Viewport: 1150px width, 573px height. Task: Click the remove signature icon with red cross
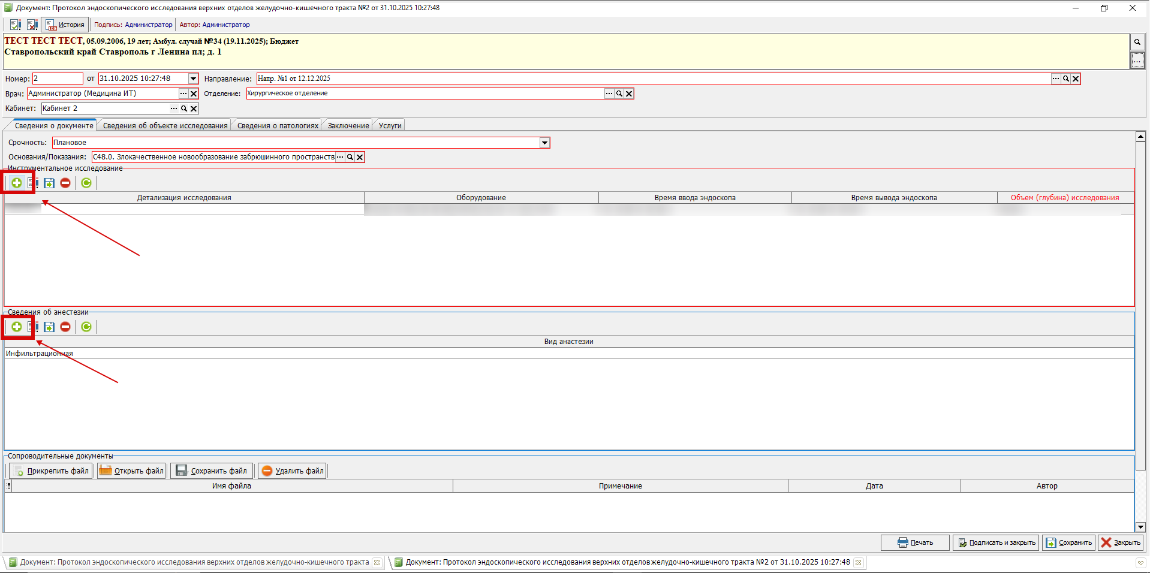tap(32, 25)
